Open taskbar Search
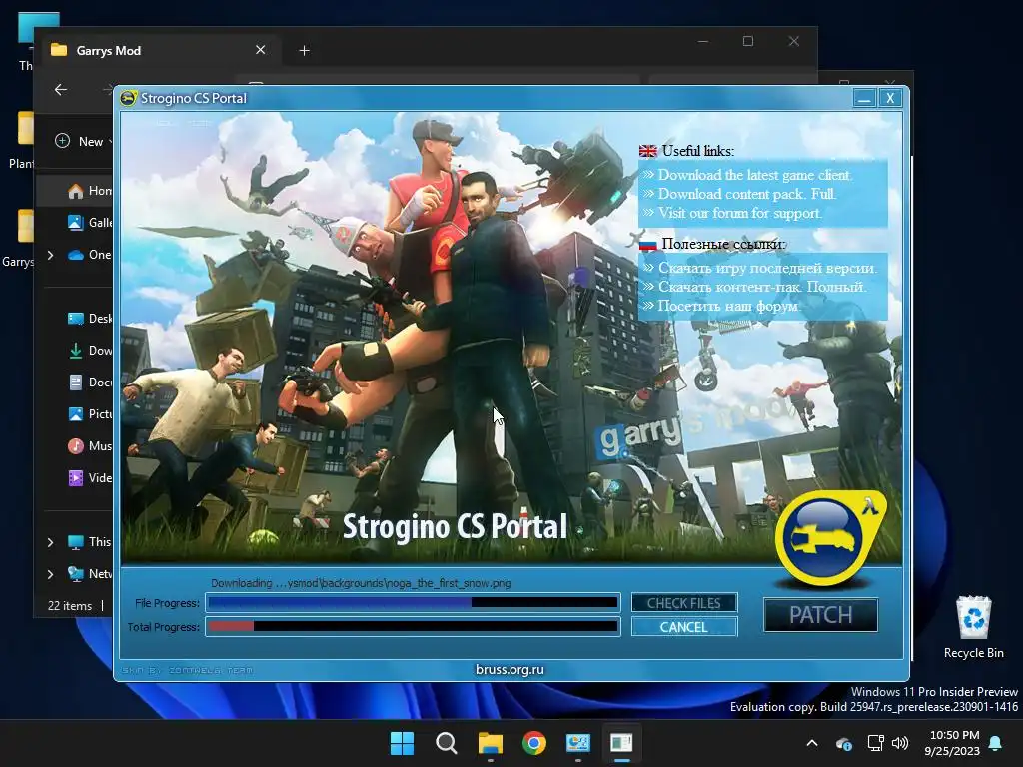Screen dimensions: 1023x767 point(447,743)
